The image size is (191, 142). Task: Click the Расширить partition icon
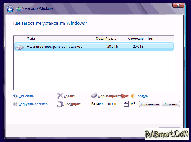tap(60, 104)
